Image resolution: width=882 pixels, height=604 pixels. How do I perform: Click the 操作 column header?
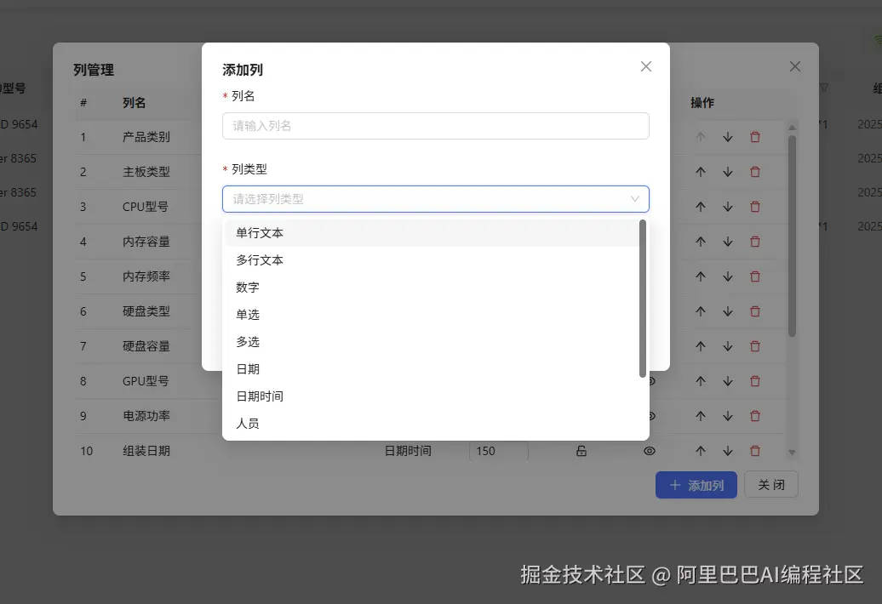[702, 103]
